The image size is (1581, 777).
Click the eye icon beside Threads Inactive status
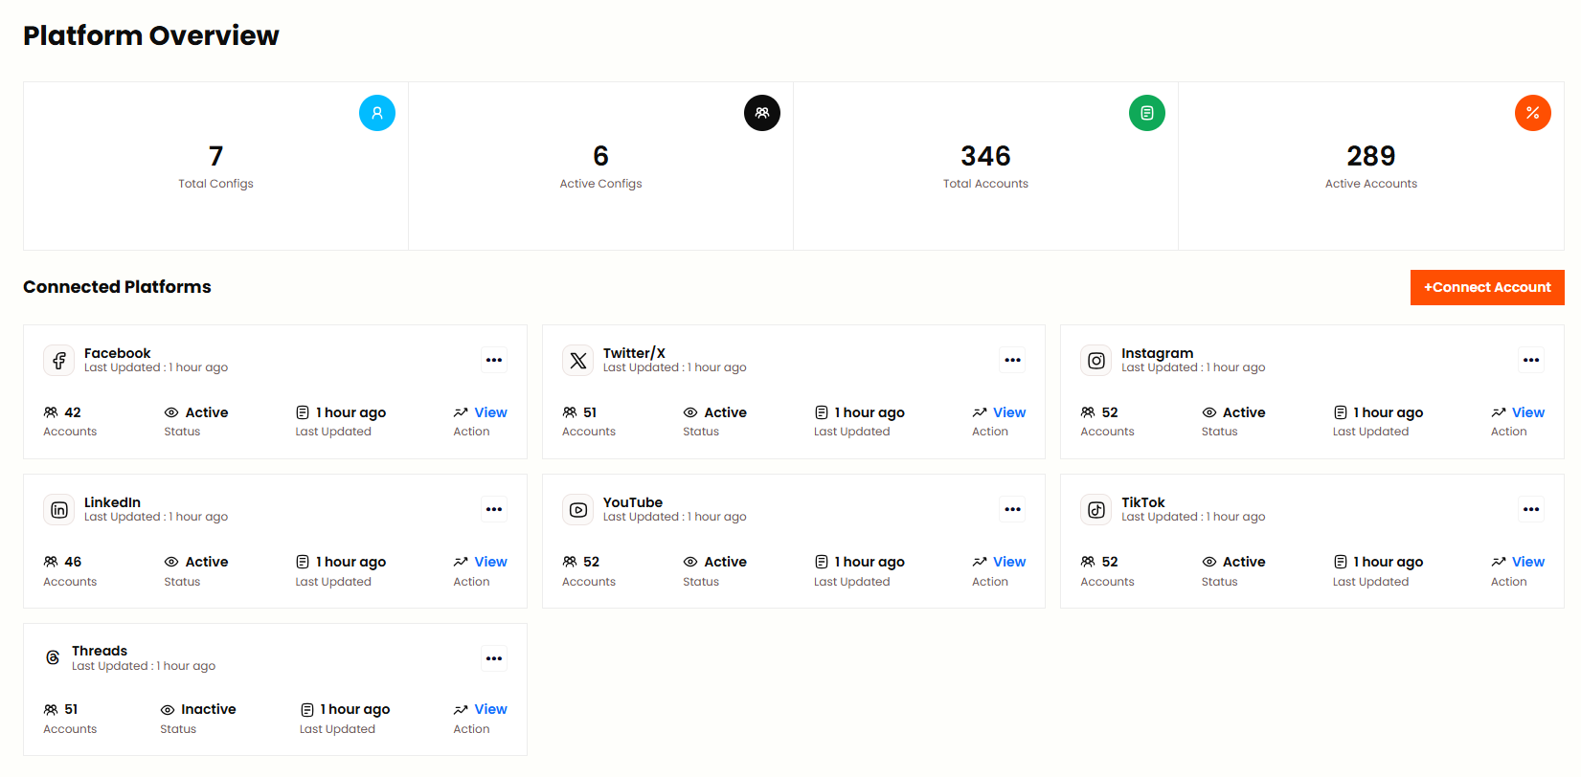[x=168, y=710]
